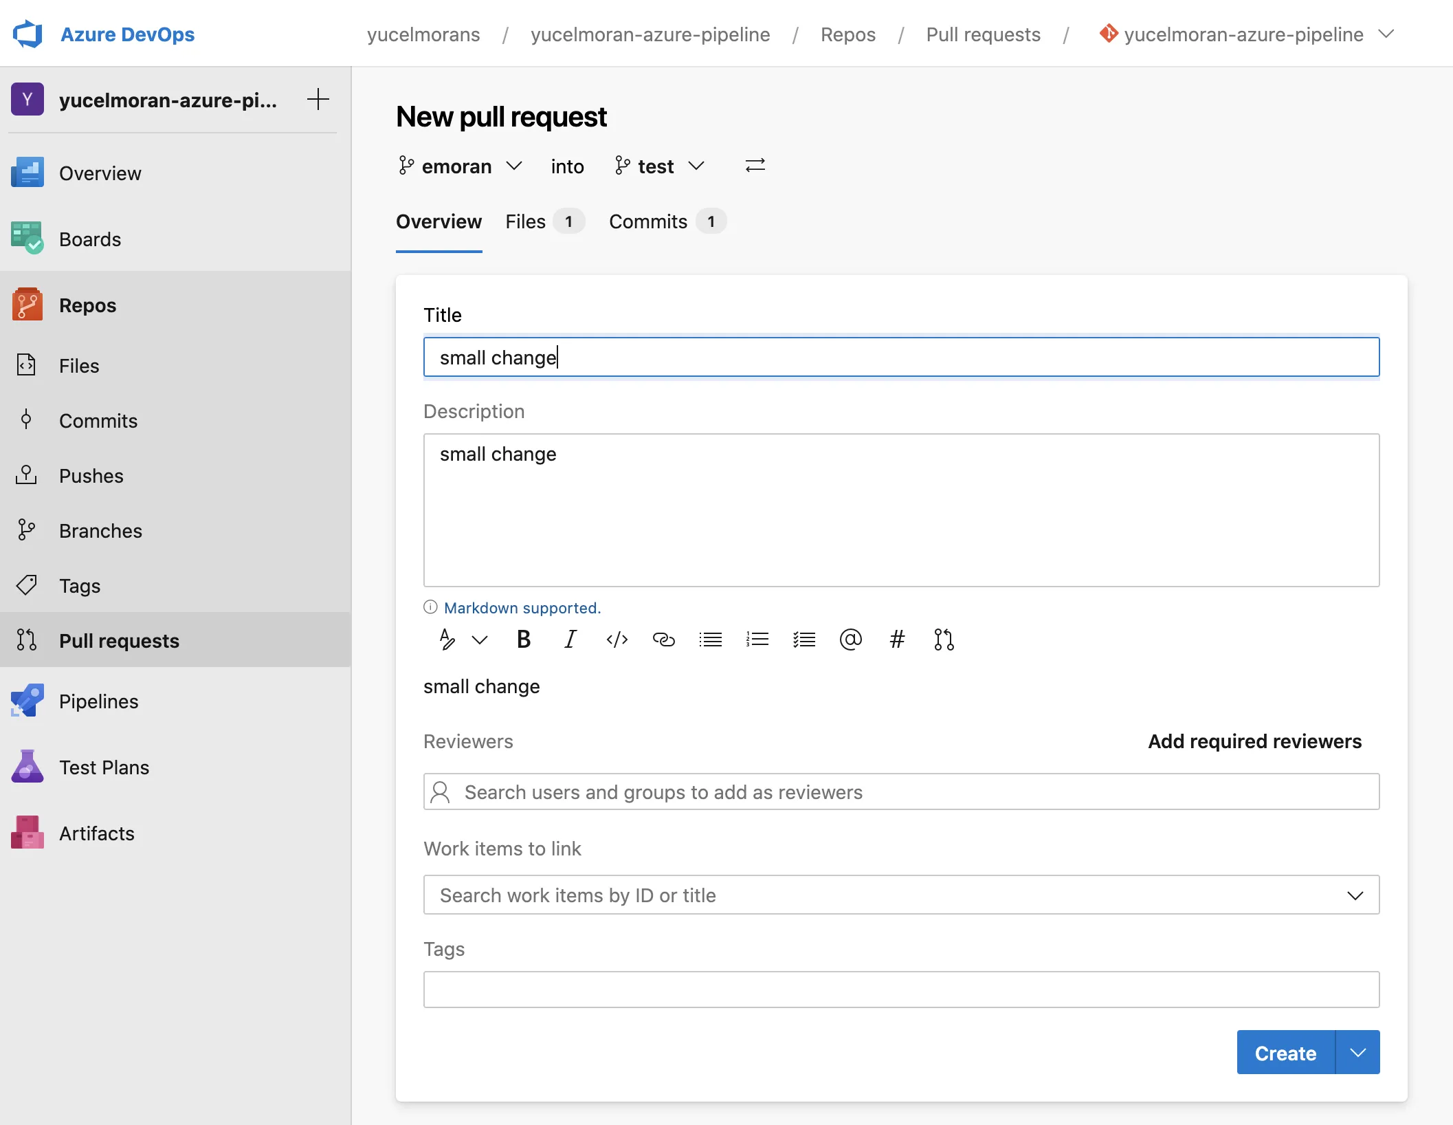Go to yucelmoran-azure-pipeline project breadcrumb
The height and width of the screenshot is (1125, 1453).
[650, 34]
